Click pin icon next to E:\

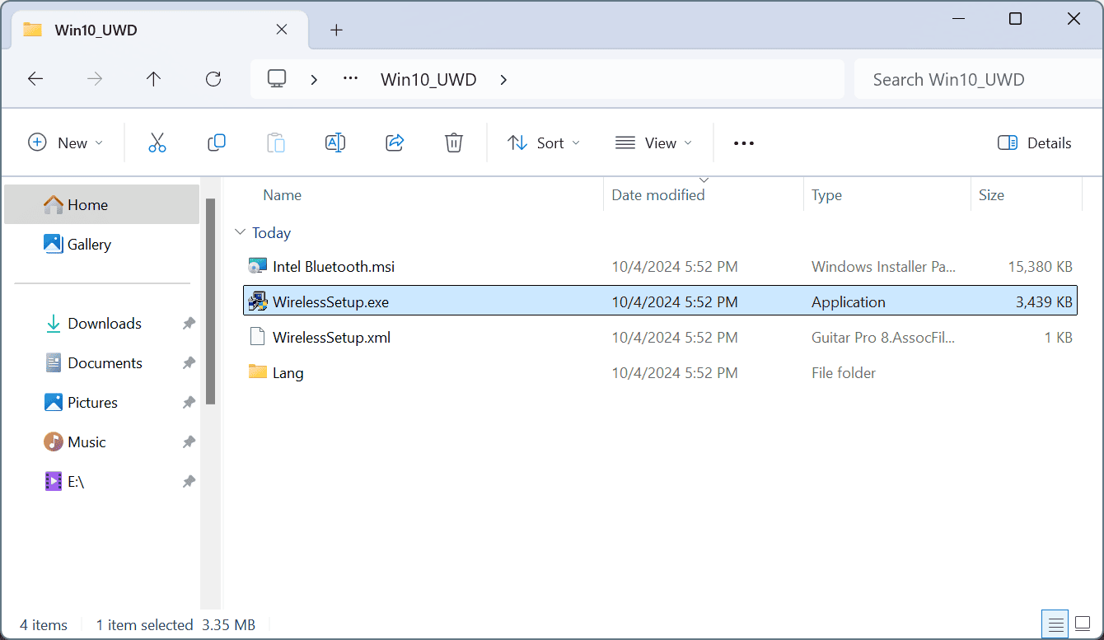point(189,482)
